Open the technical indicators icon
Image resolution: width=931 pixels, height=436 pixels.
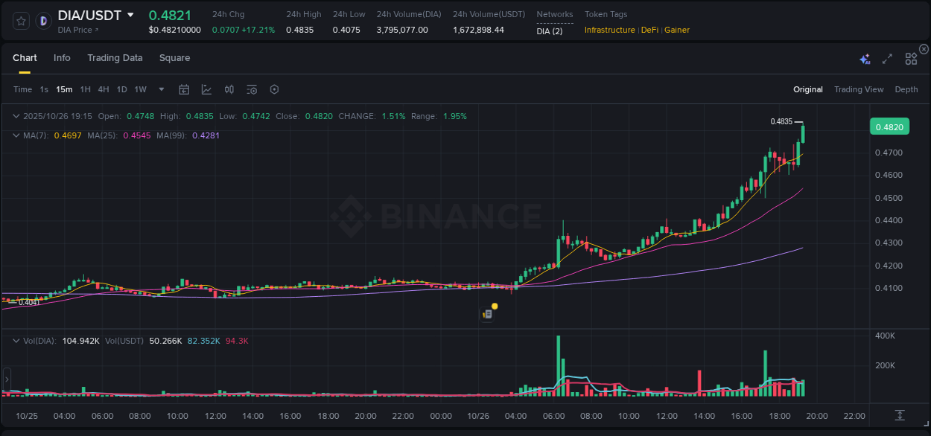coord(229,89)
